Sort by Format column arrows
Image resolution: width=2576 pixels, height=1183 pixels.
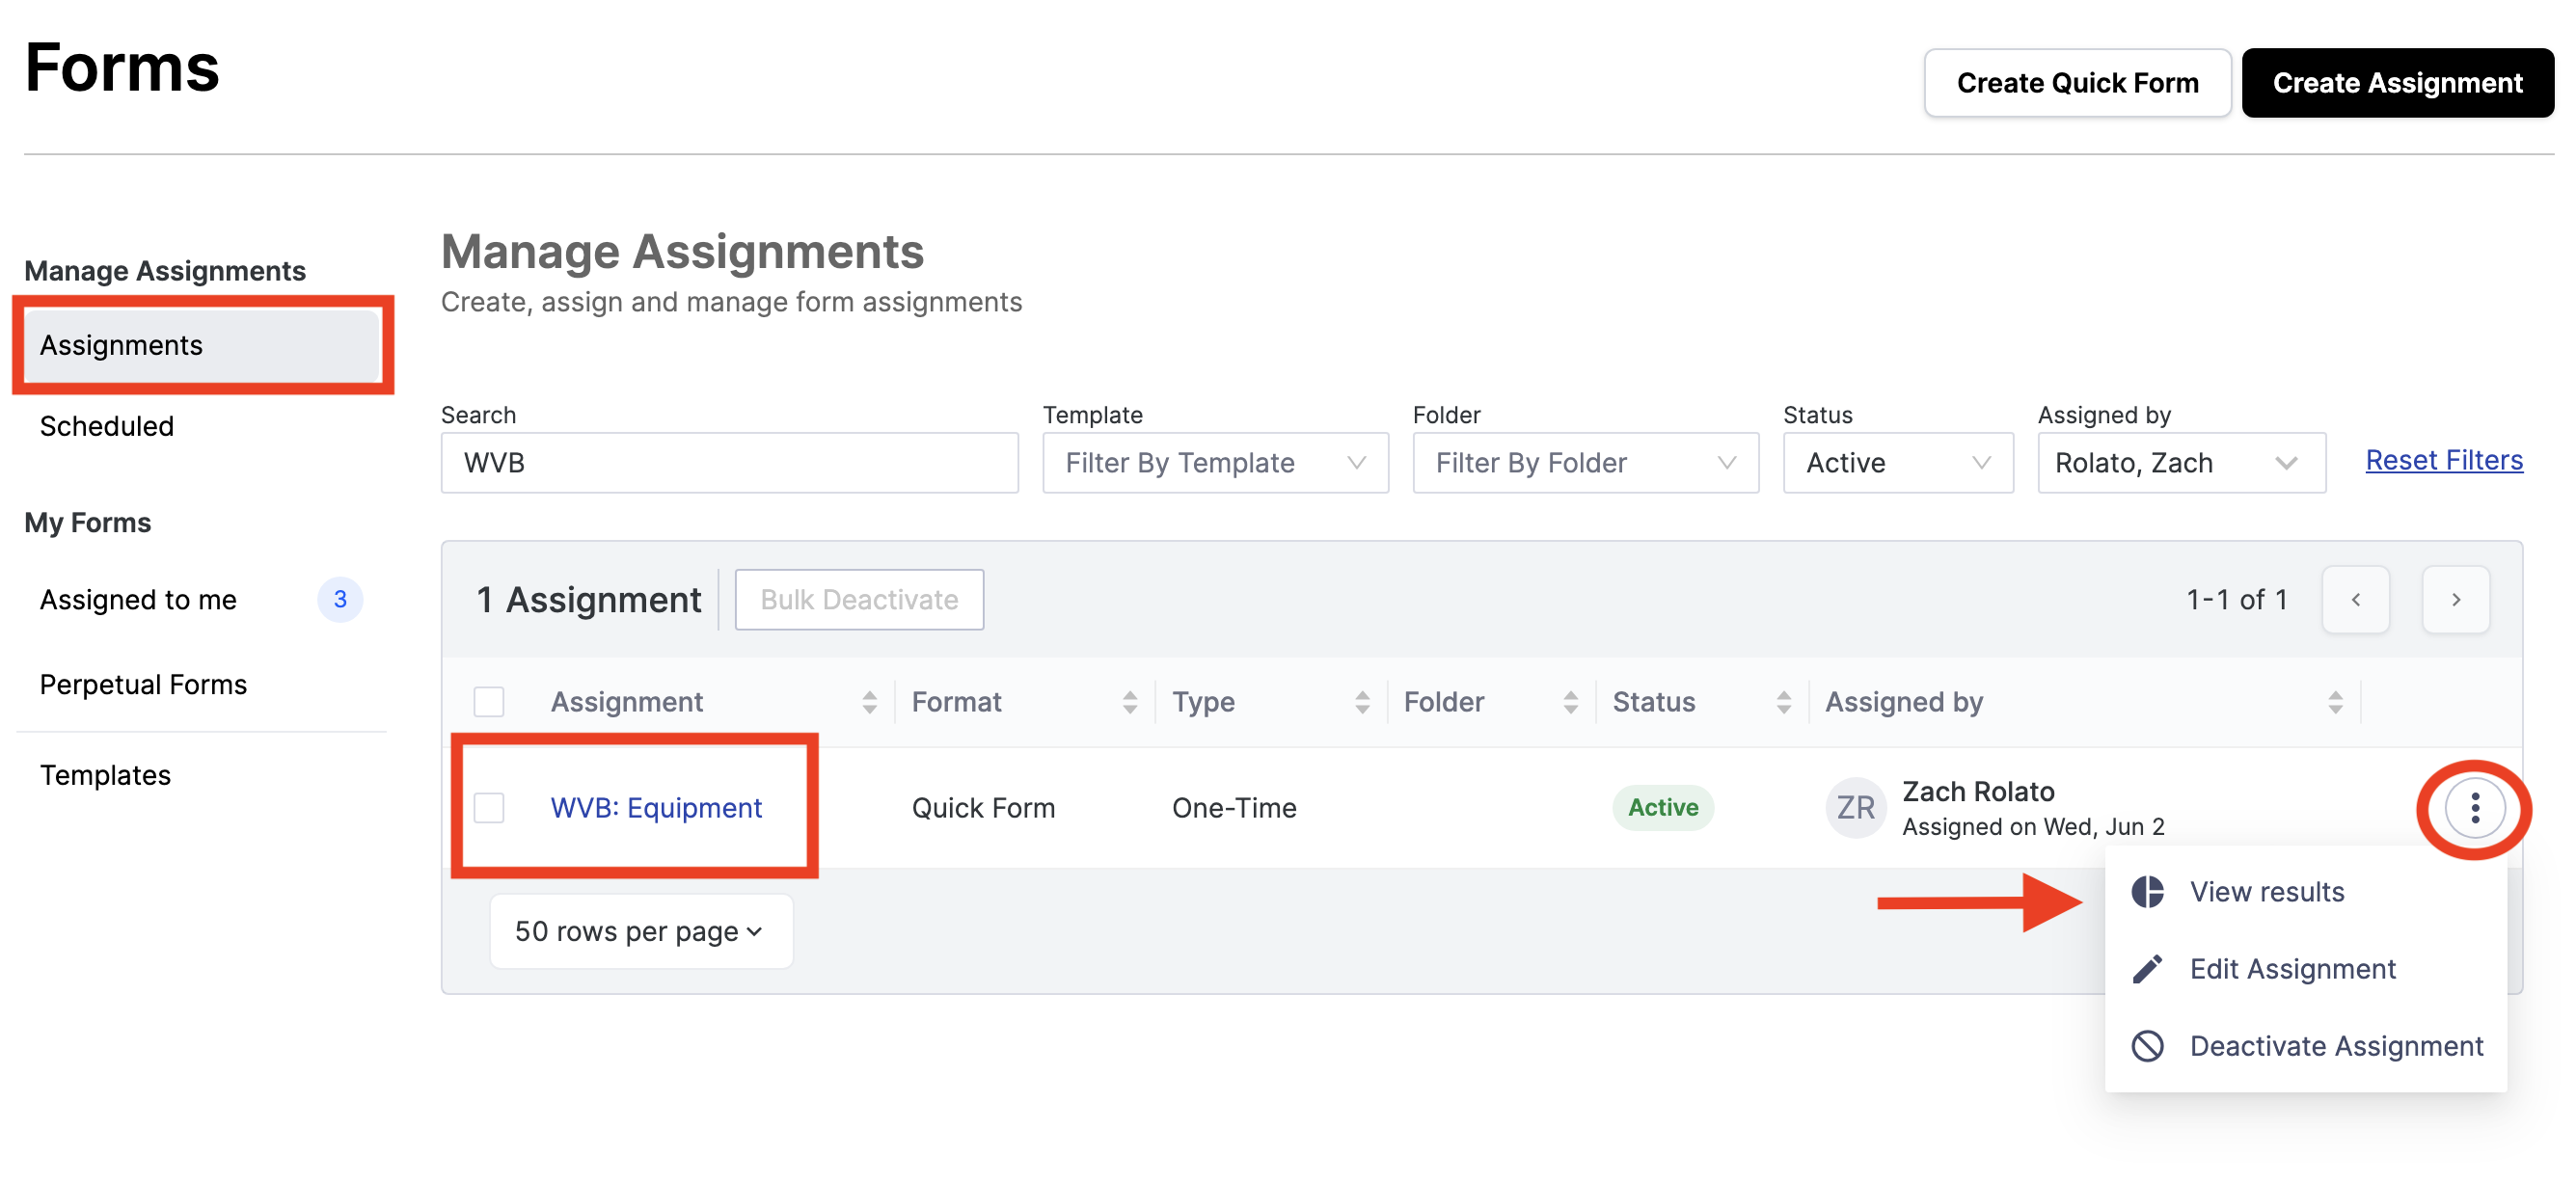(1129, 702)
